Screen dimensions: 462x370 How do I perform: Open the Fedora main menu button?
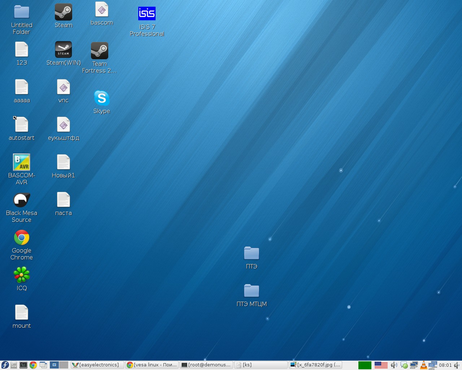coord(5,365)
